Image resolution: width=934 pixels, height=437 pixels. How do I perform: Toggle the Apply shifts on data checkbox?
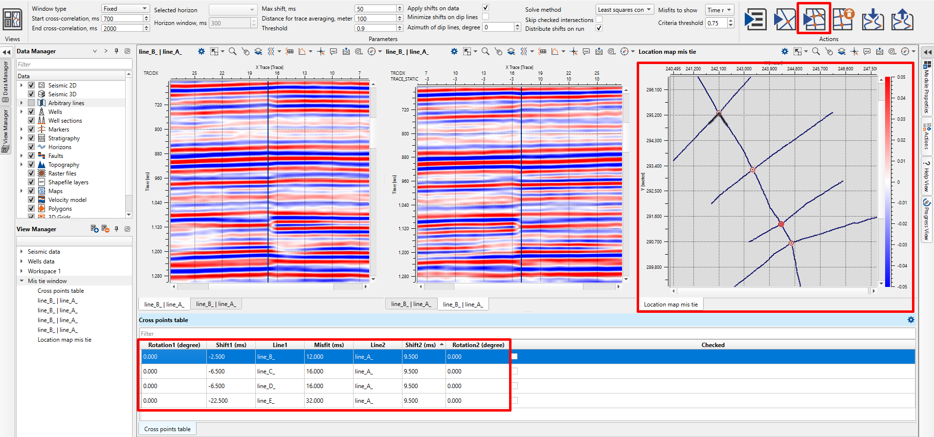(x=486, y=8)
